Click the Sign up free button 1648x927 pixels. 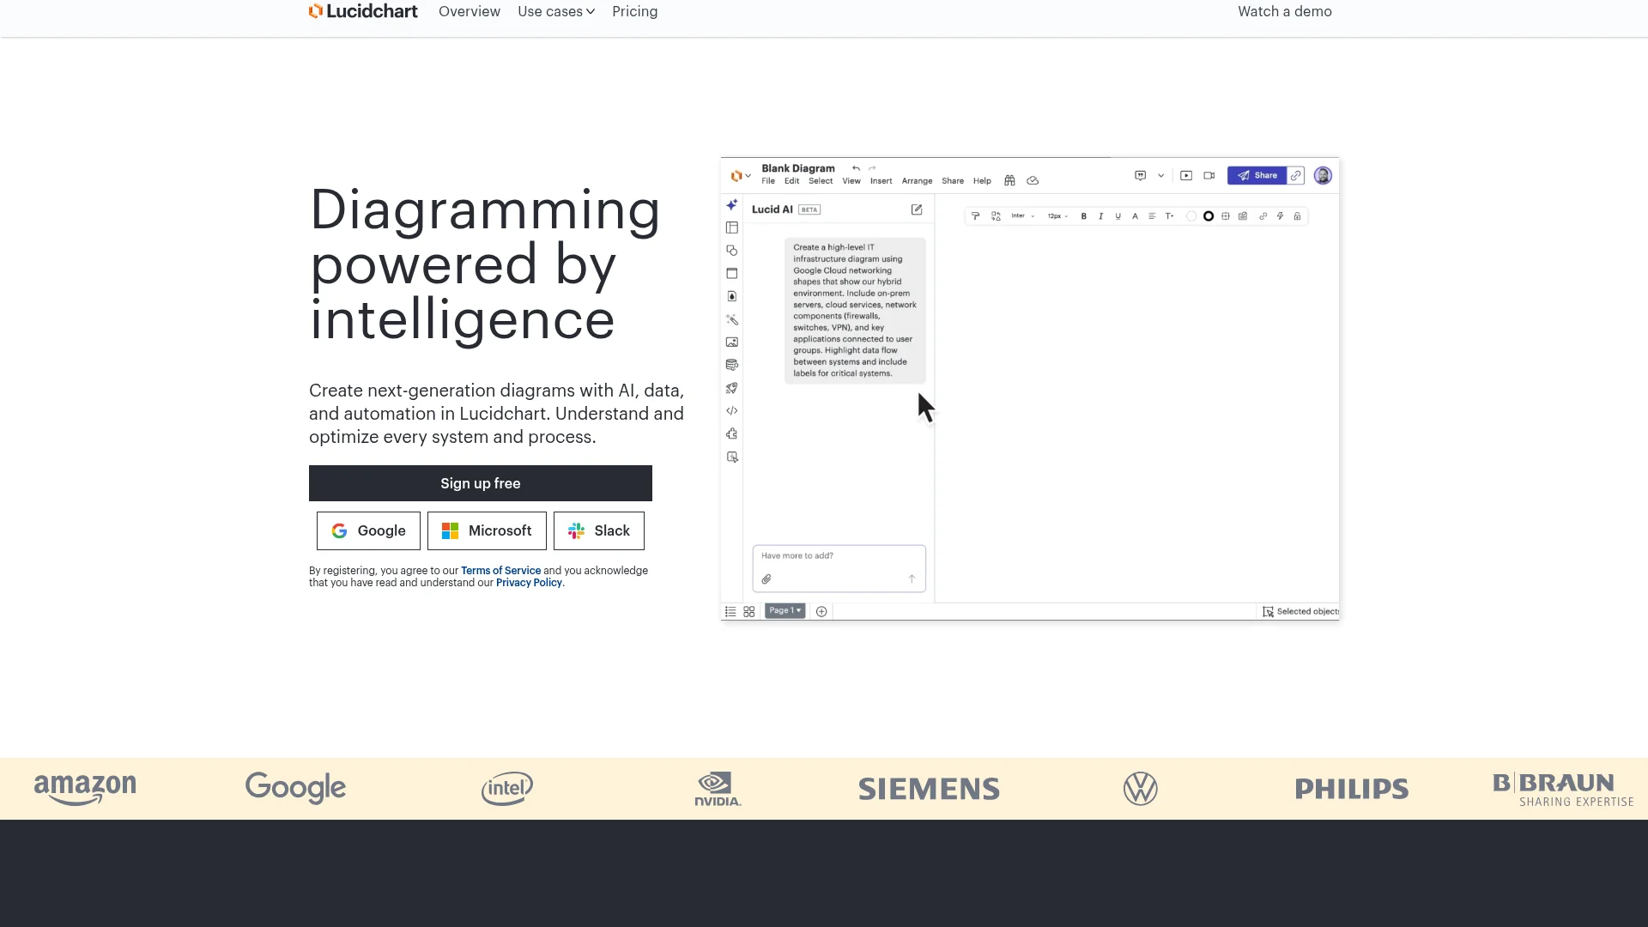[481, 483]
